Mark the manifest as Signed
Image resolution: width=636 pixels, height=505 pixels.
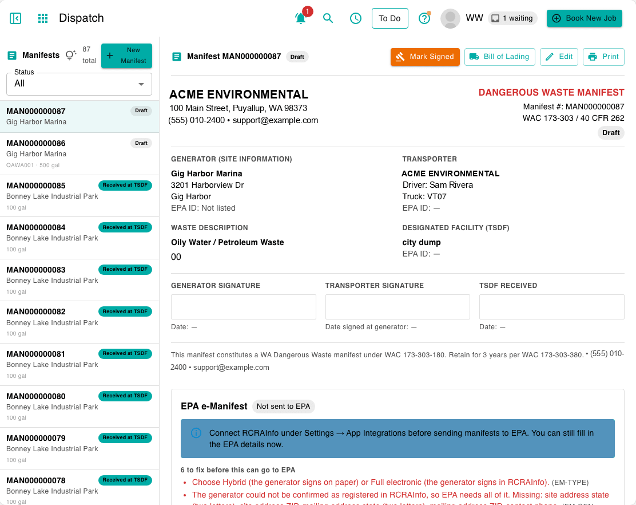tap(425, 57)
